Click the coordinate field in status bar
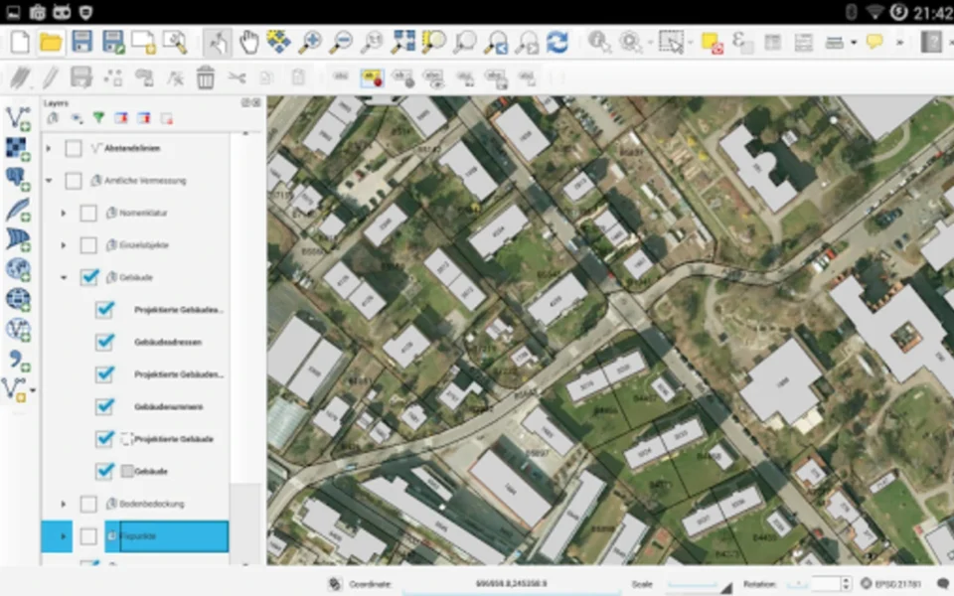This screenshot has width=954, height=596. pos(511,584)
